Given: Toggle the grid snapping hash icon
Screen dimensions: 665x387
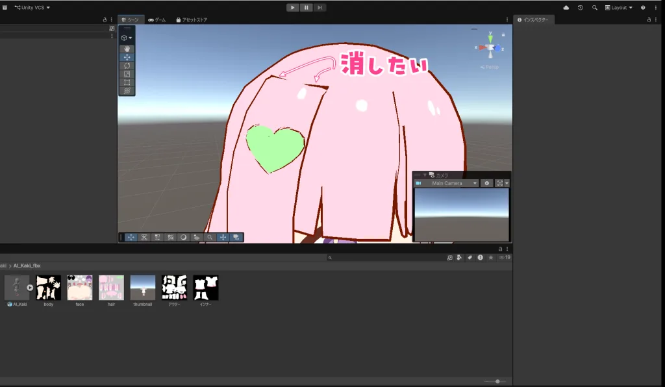Looking at the screenshot, I should [x=171, y=238].
